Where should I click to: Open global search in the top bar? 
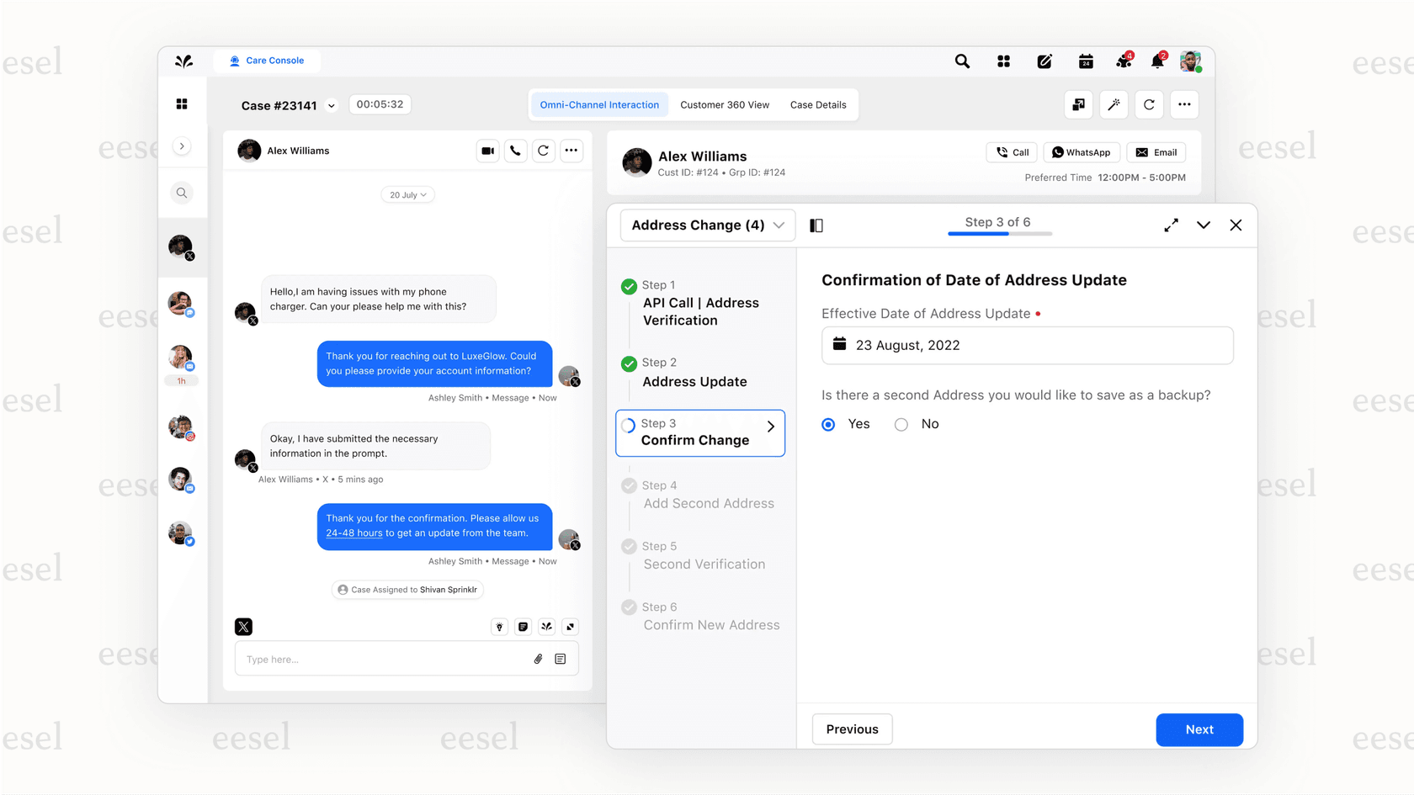coord(962,61)
